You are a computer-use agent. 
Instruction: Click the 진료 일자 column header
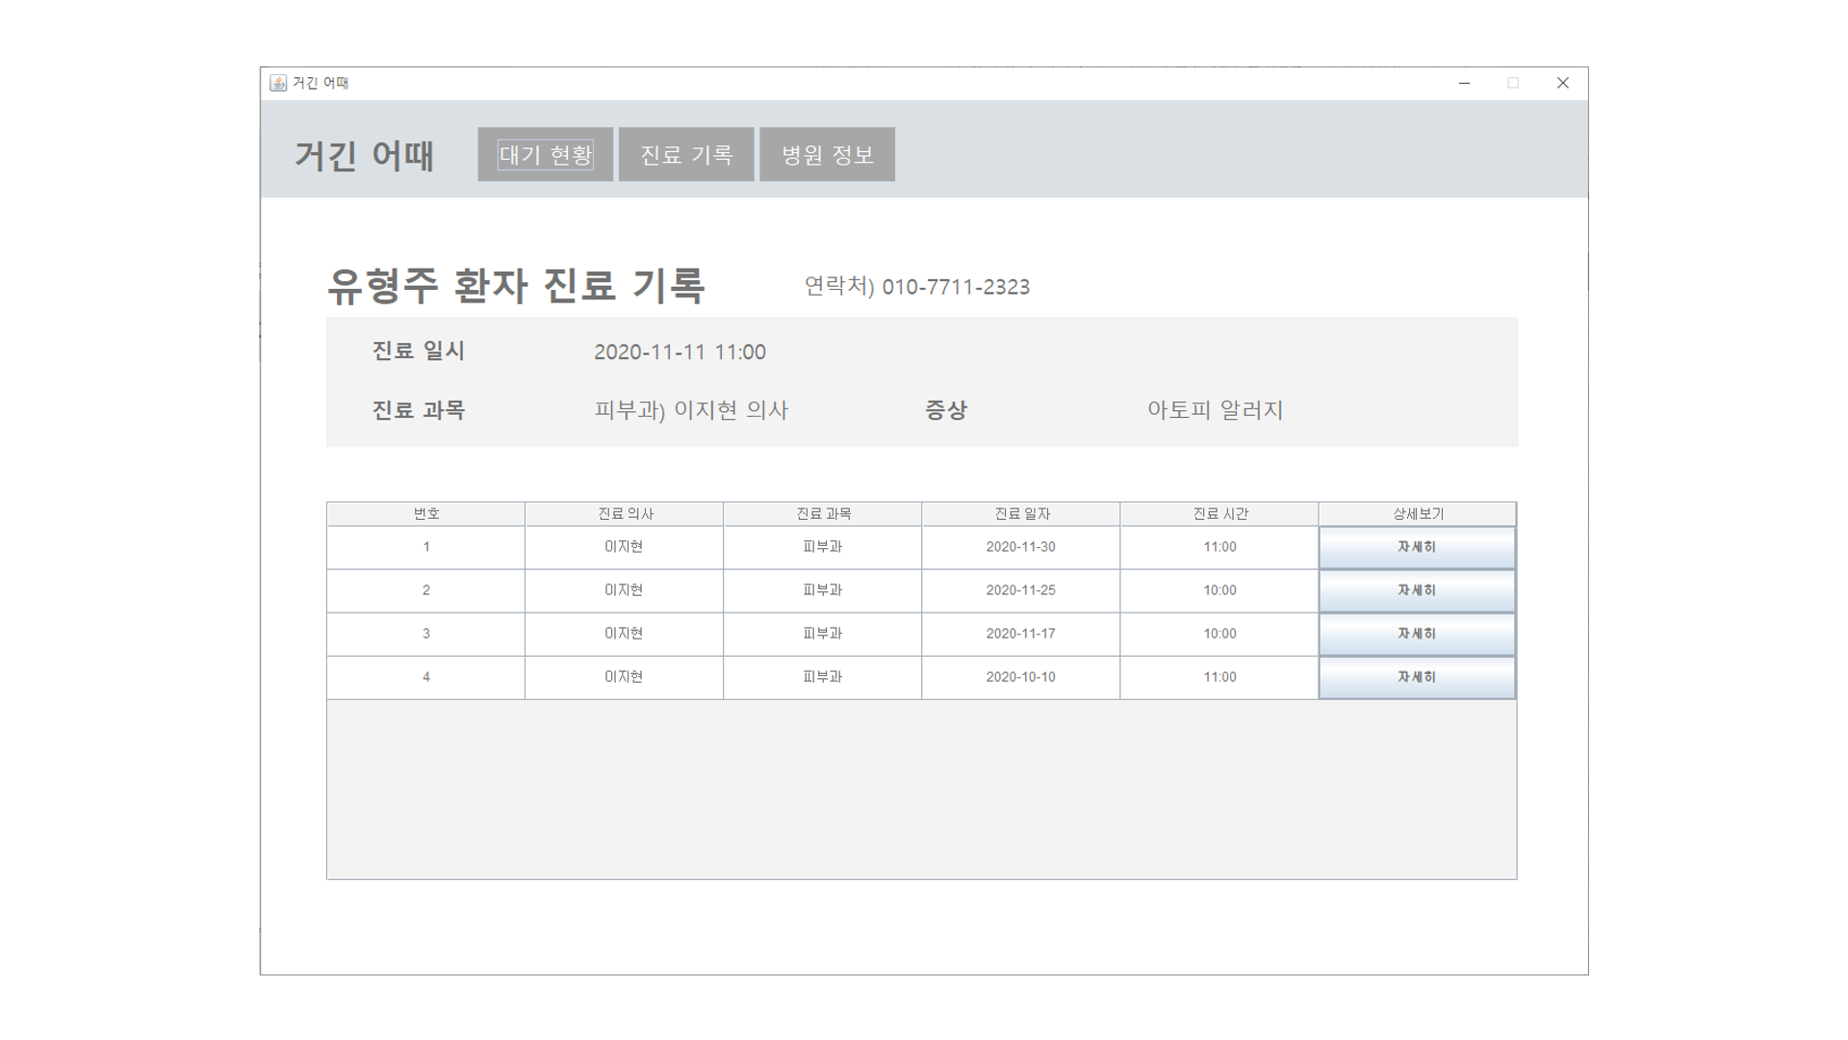[x=1021, y=514]
